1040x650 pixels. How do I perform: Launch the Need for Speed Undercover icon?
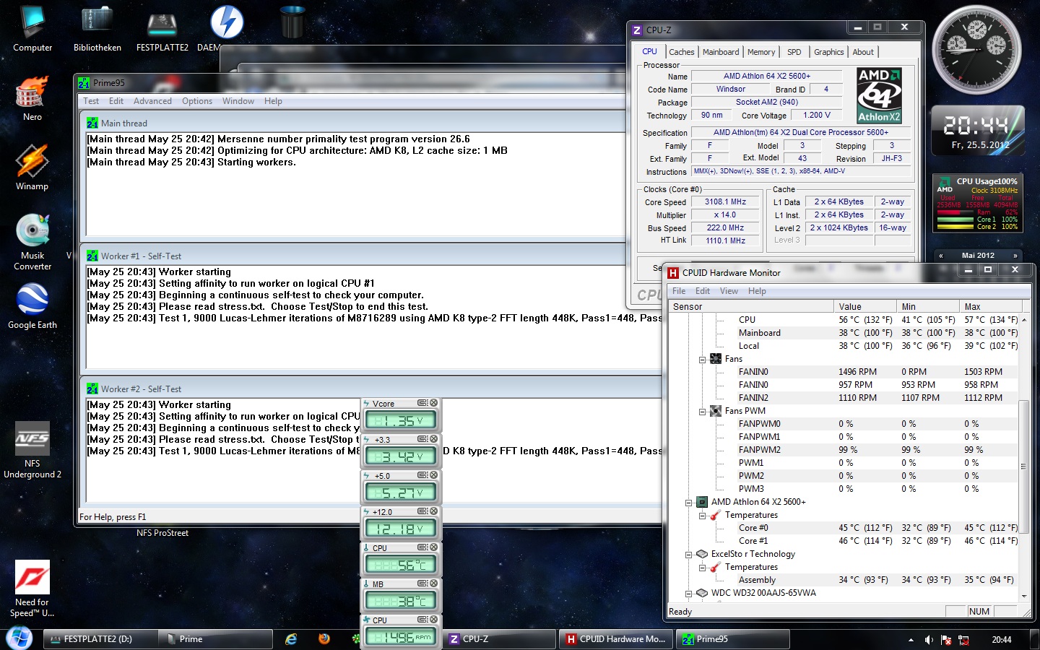click(32, 589)
